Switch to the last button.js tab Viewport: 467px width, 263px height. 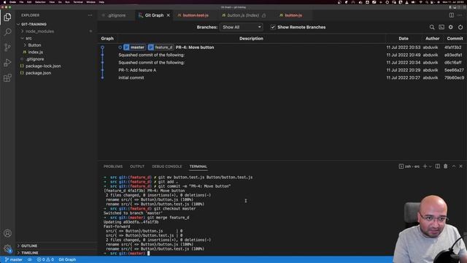(x=293, y=15)
